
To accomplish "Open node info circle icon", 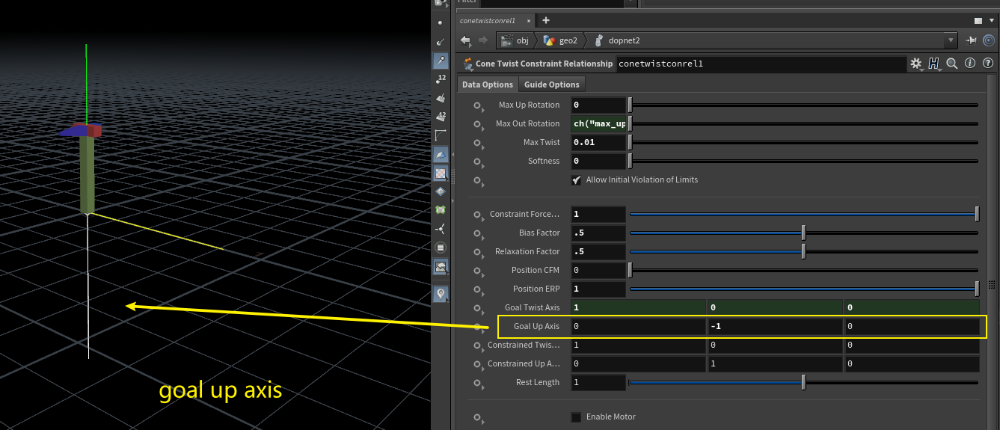I will click(970, 64).
